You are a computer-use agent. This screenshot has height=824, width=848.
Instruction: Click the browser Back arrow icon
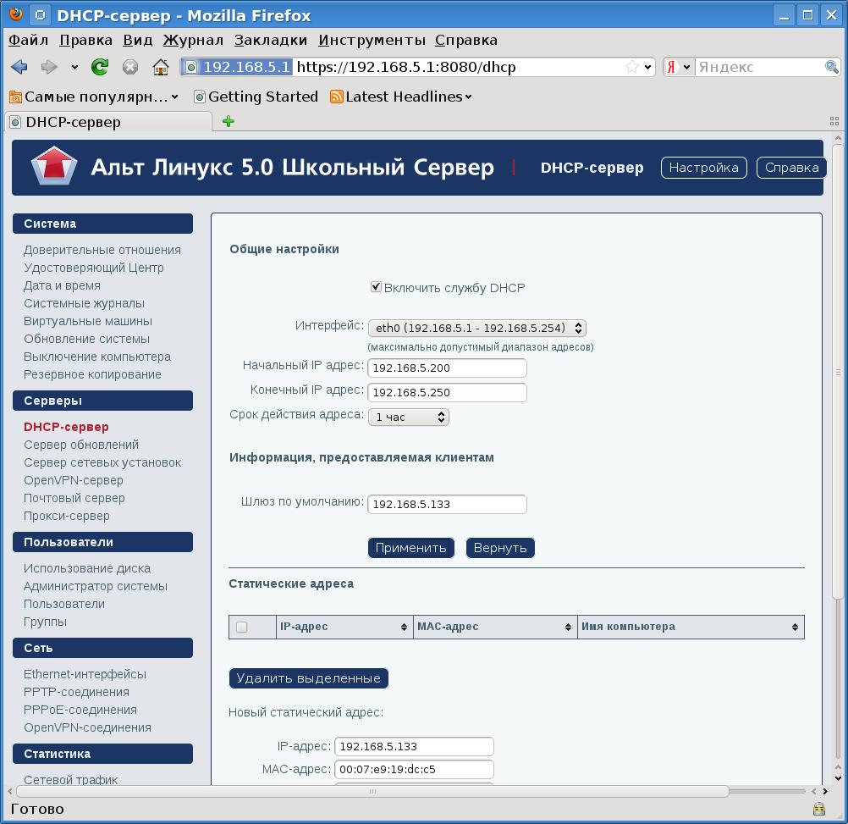pyautogui.click(x=19, y=67)
